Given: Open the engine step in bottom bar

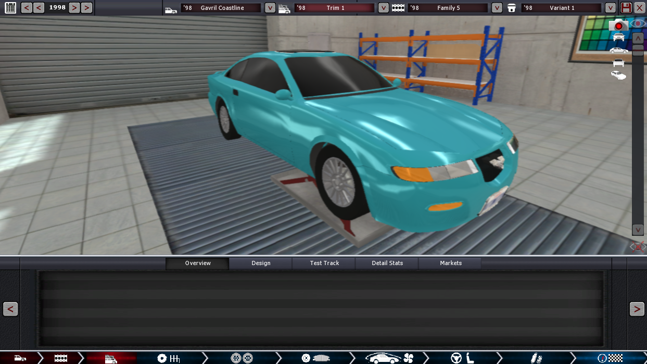Looking at the screenshot, I should coord(61,358).
